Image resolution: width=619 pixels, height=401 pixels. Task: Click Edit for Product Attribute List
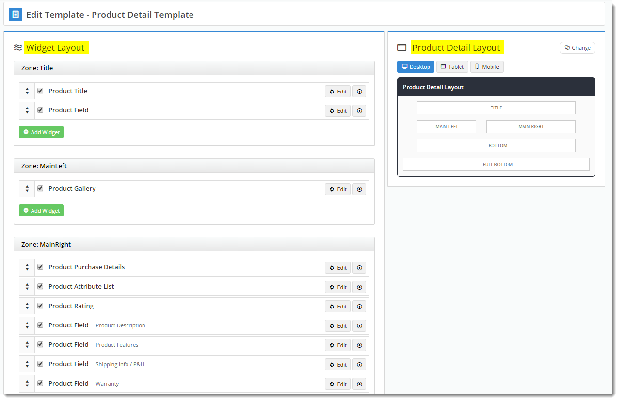coord(338,287)
